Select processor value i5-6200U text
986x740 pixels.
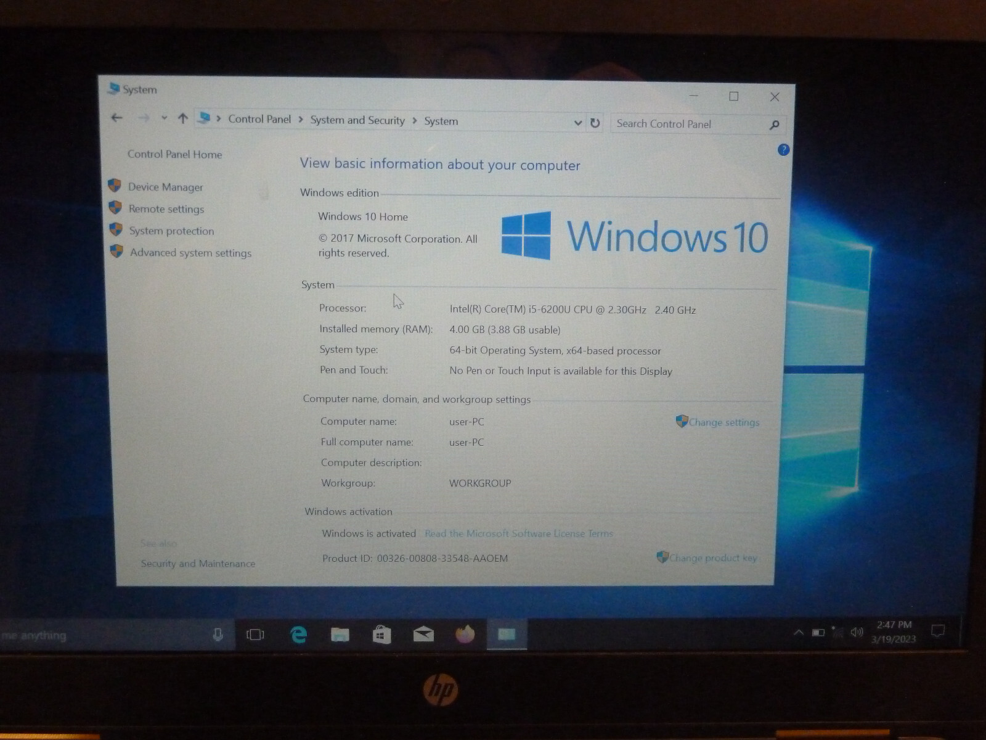pos(572,310)
